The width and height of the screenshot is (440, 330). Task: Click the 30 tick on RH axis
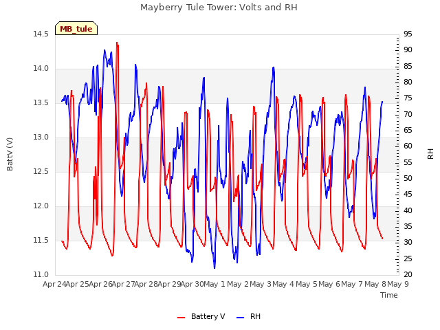[x=408, y=243]
